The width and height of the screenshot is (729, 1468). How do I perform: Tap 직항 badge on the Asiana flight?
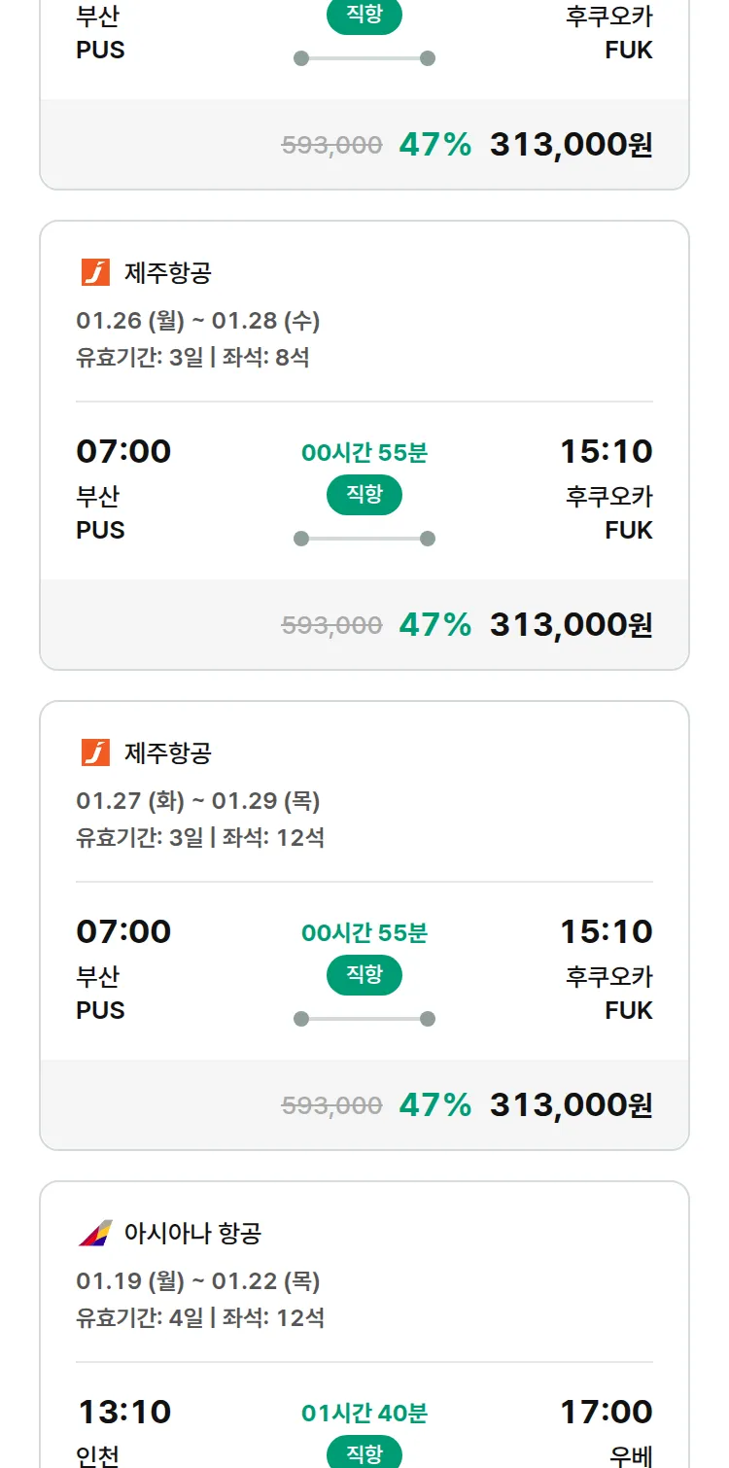tap(364, 1453)
